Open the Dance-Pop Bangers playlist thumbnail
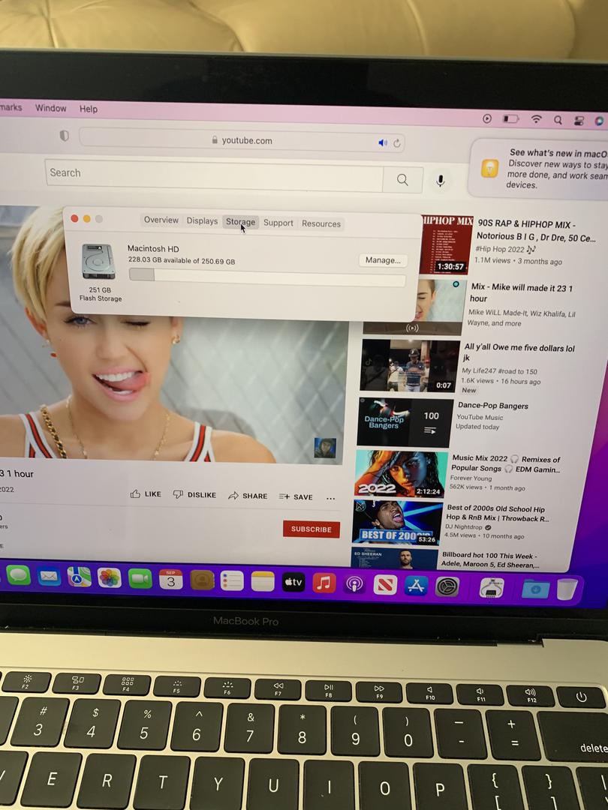 [x=406, y=421]
